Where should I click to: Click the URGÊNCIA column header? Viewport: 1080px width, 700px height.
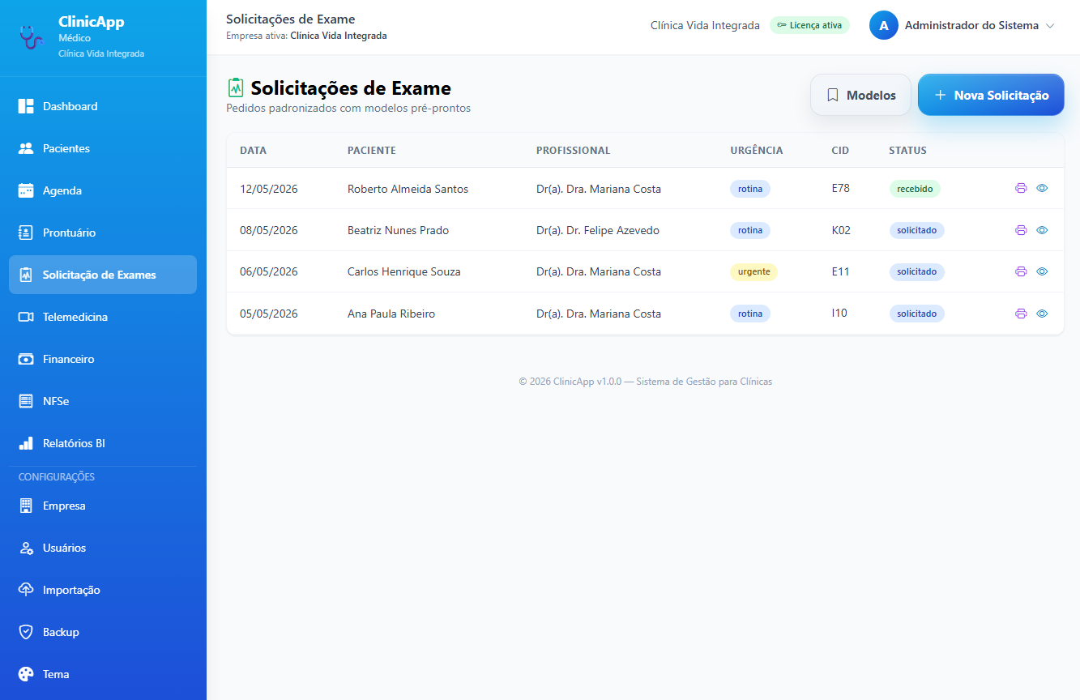click(x=757, y=150)
